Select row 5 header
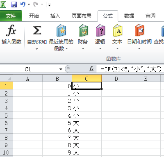Screen dimensions: 164x157 pyautogui.click(x=7, y=116)
